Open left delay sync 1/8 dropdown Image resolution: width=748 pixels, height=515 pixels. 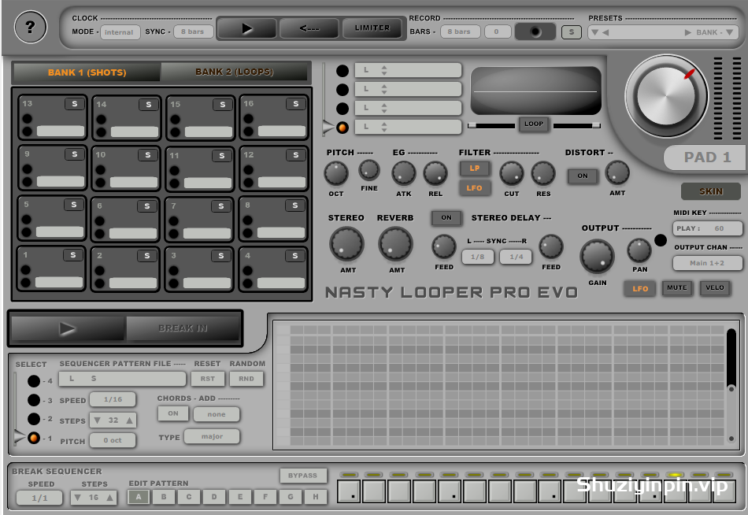coord(477,257)
